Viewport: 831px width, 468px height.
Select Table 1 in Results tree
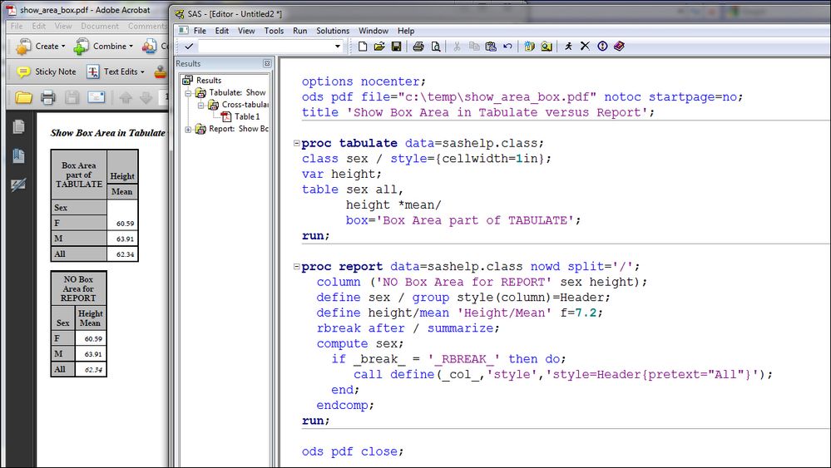246,116
